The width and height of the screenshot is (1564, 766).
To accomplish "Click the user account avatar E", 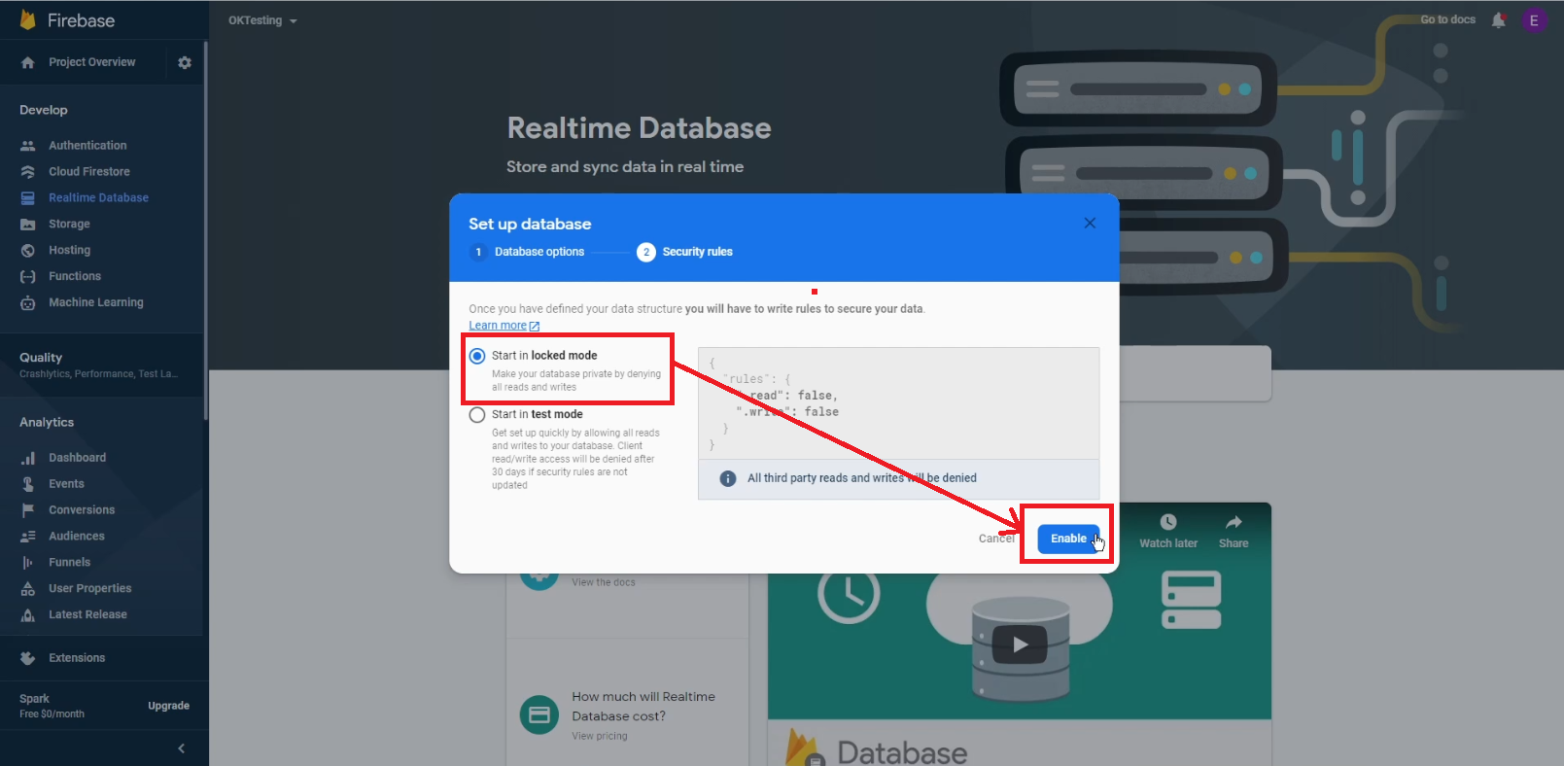I will pyautogui.click(x=1534, y=20).
